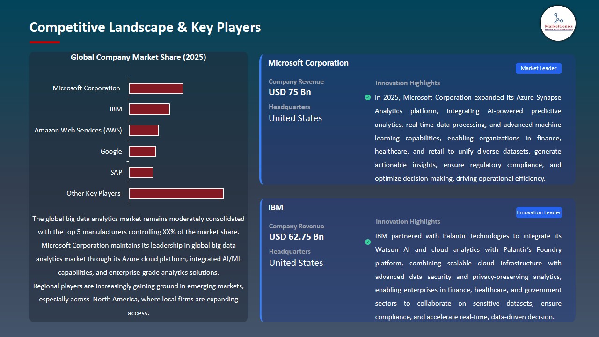Click the Amazon Web Services (AWS) bar
The image size is (599, 337).
pos(144,130)
